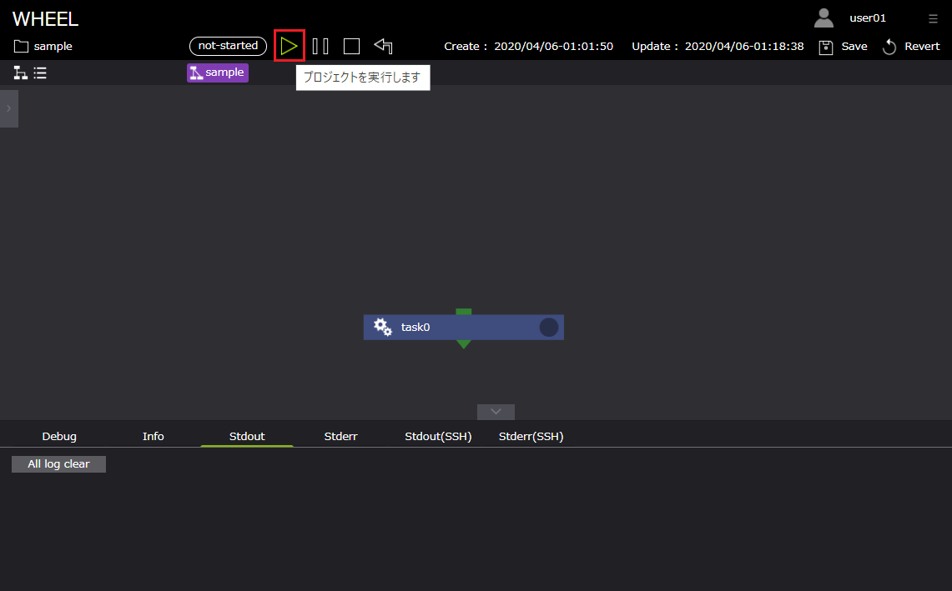
Task: Stop the project with the square icon
Action: click(x=351, y=47)
